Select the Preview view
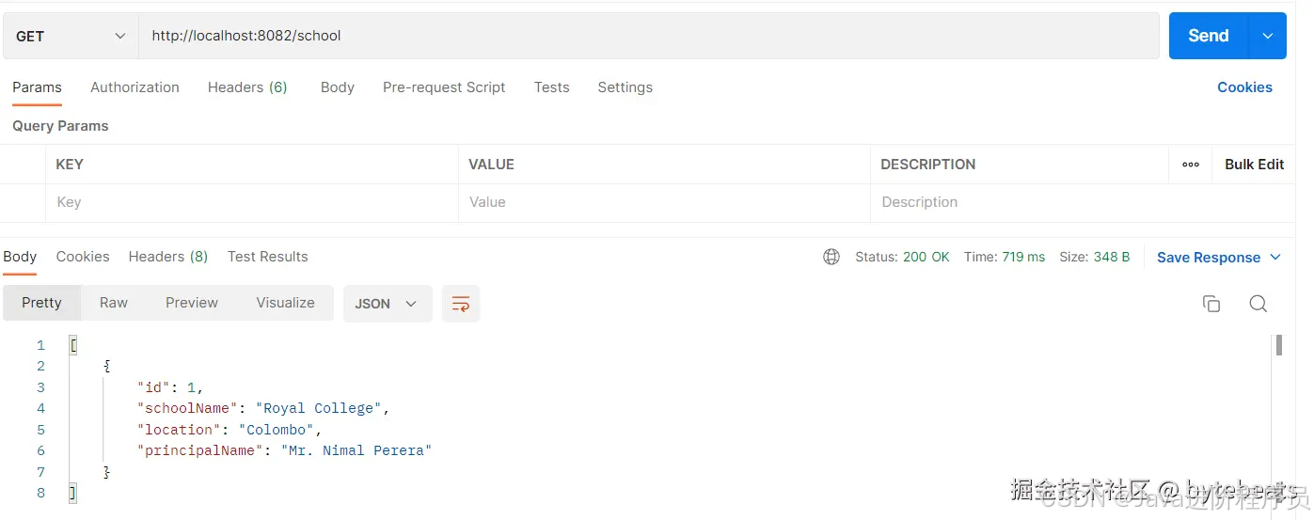This screenshot has height=520, width=1314. tap(192, 303)
